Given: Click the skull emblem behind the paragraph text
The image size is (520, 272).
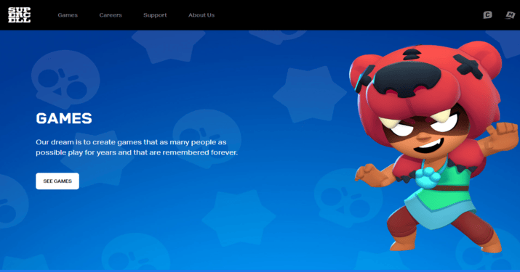Looking at the screenshot, I should (207, 137).
